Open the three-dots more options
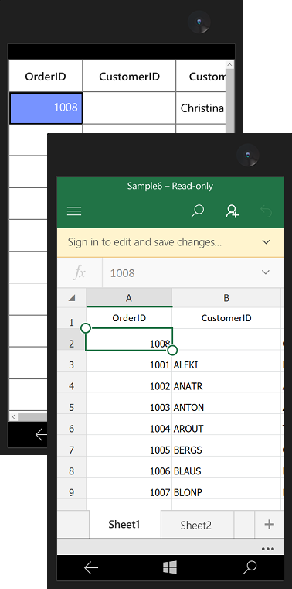The height and width of the screenshot is (589, 292). (x=267, y=549)
